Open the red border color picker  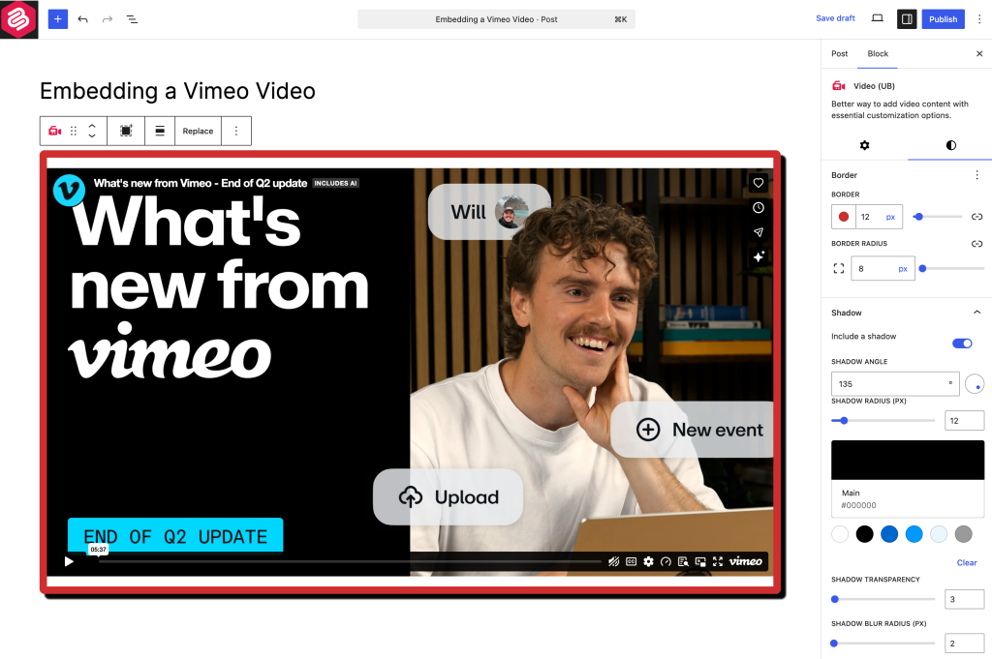click(844, 217)
